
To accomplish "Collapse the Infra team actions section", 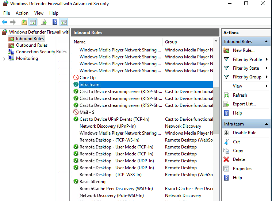I will (266, 124).
